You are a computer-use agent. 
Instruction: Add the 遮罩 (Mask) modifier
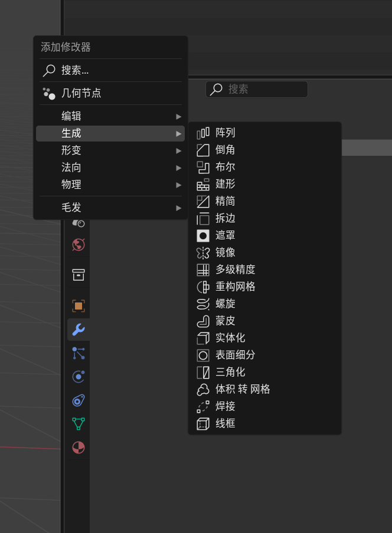[264, 235]
